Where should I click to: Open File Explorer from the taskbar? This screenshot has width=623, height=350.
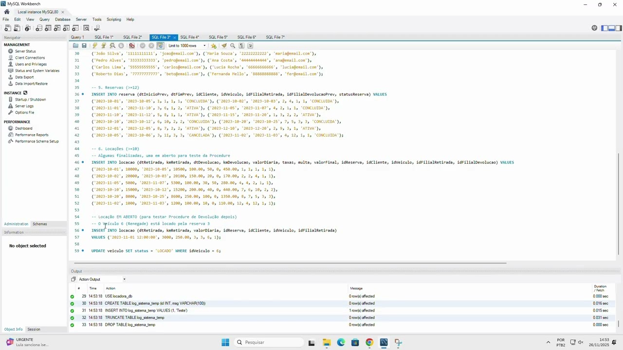326,342
